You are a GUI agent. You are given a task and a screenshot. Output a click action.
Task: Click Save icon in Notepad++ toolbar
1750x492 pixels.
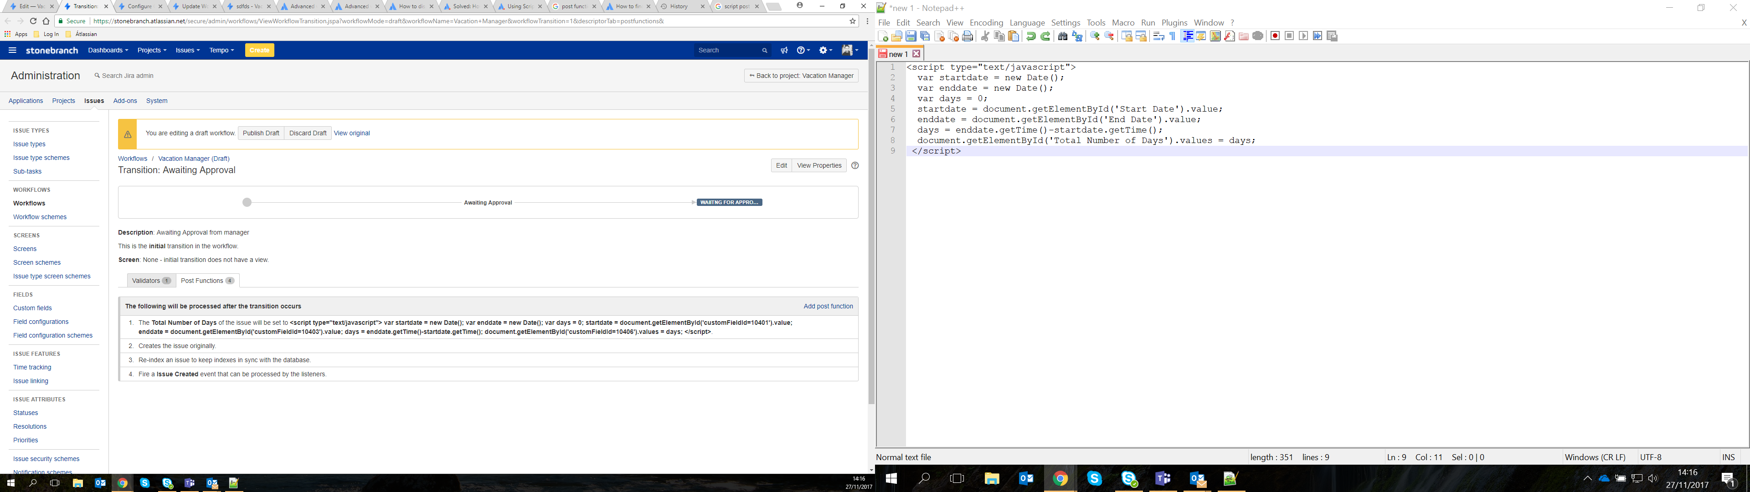911,36
